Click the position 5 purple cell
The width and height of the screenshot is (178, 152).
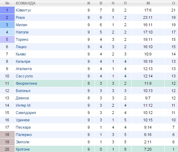click(7, 39)
